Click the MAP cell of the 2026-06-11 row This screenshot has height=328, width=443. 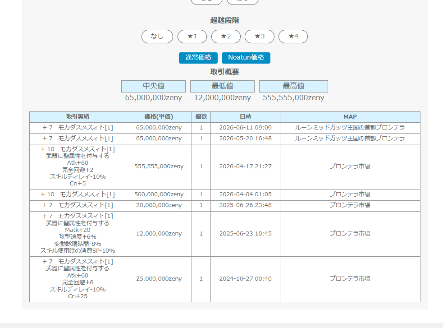tap(350, 128)
